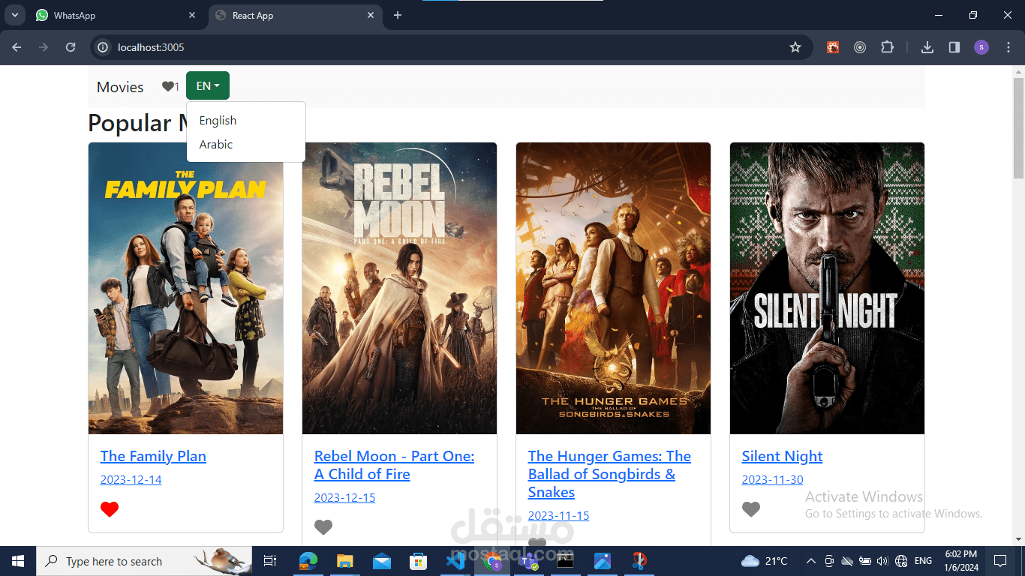Screen dimensions: 1025x576
Task: Click the Silent Night poster image
Action: 827,289
